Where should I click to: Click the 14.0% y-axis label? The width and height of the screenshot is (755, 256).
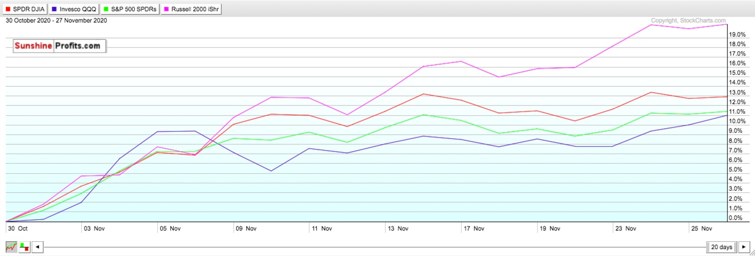(738, 83)
